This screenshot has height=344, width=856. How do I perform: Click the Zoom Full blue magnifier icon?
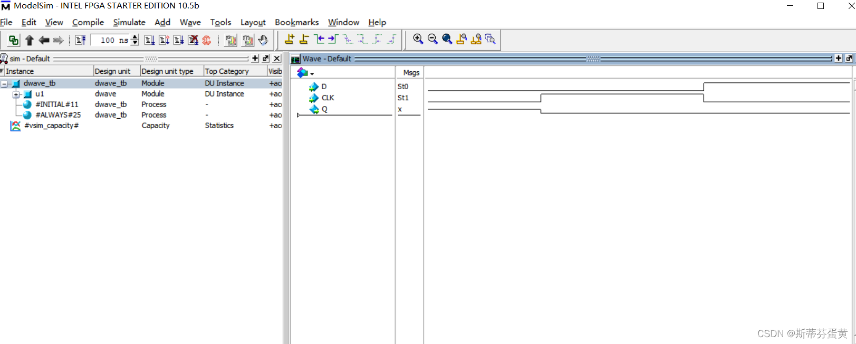pyautogui.click(x=447, y=39)
